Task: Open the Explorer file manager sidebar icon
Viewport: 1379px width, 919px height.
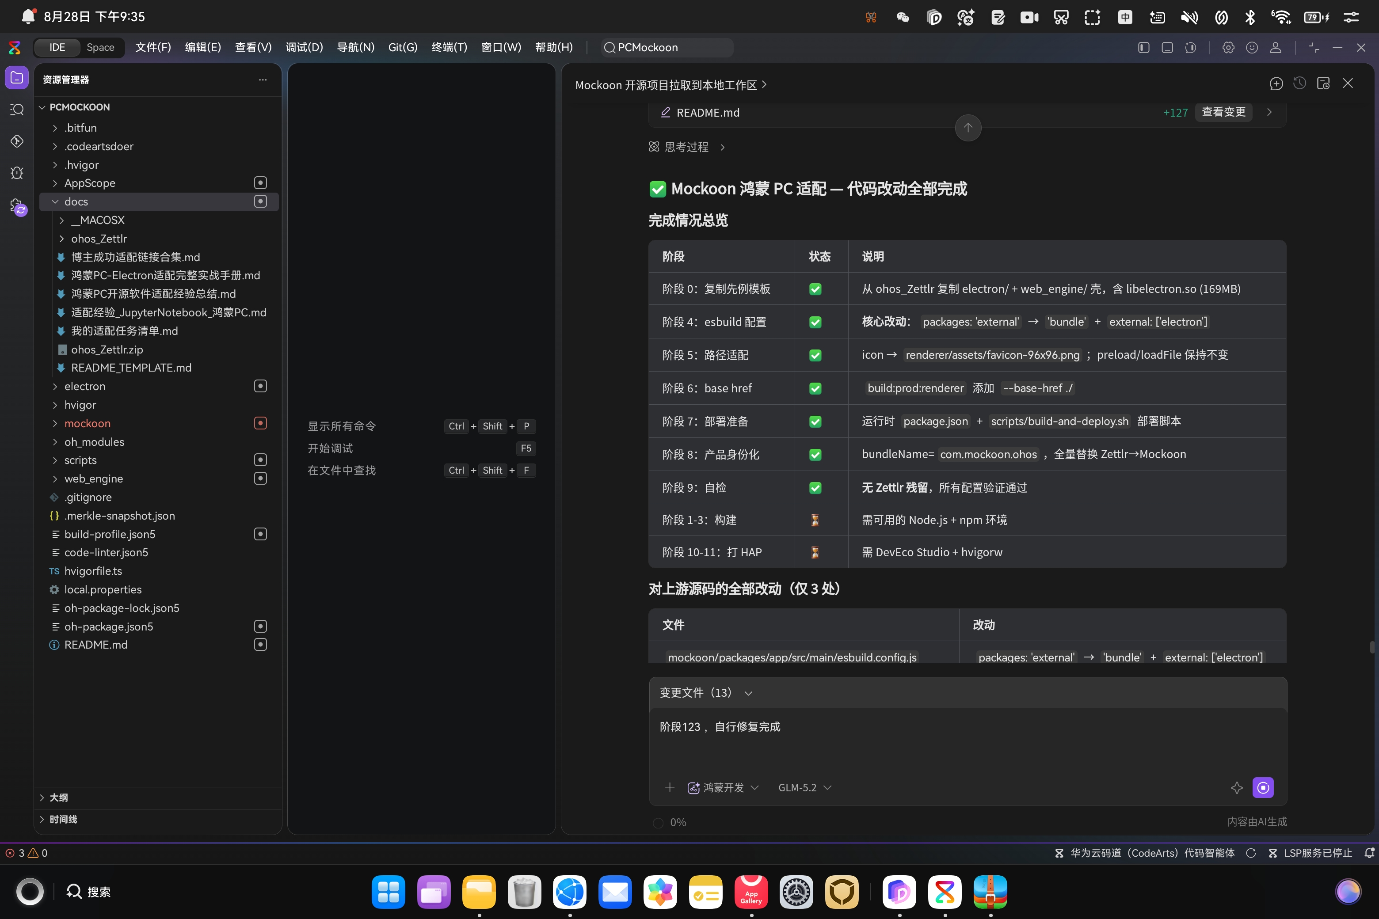Action: click(17, 78)
